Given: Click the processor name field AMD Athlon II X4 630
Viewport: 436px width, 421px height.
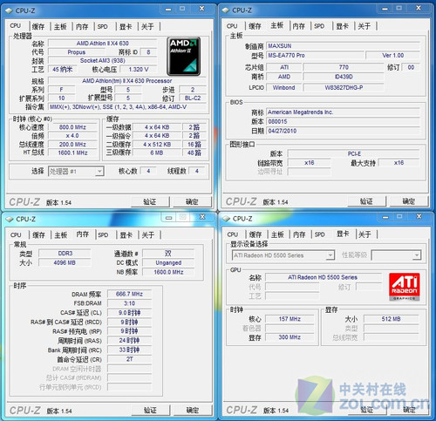Looking at the screenshot, I should pyautogui.click(x=103, y=44).
